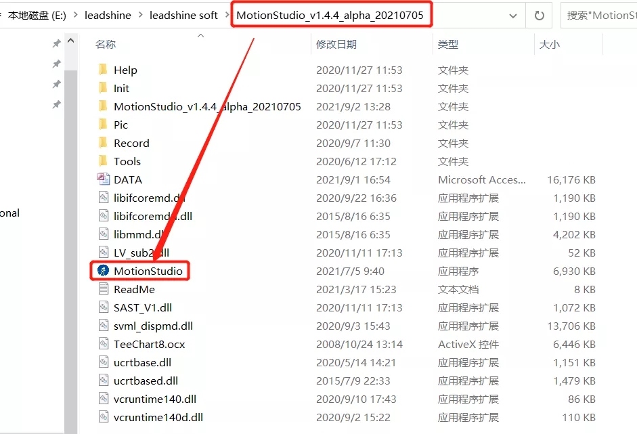Sort files by 类型 column header

[x=448, y=44]
